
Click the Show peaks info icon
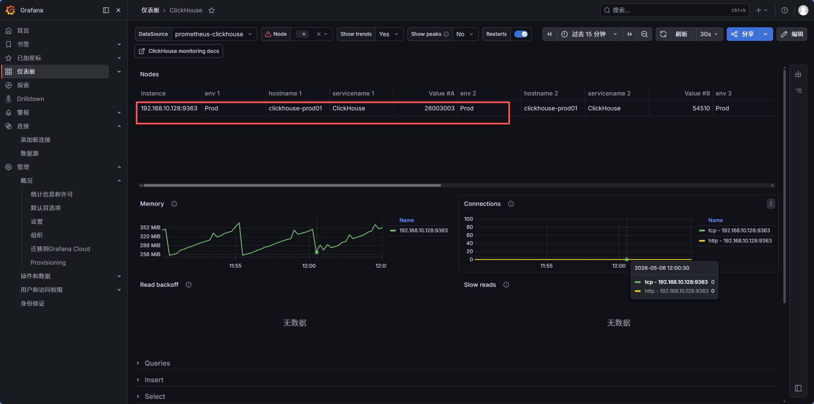(x=446, y=34)
